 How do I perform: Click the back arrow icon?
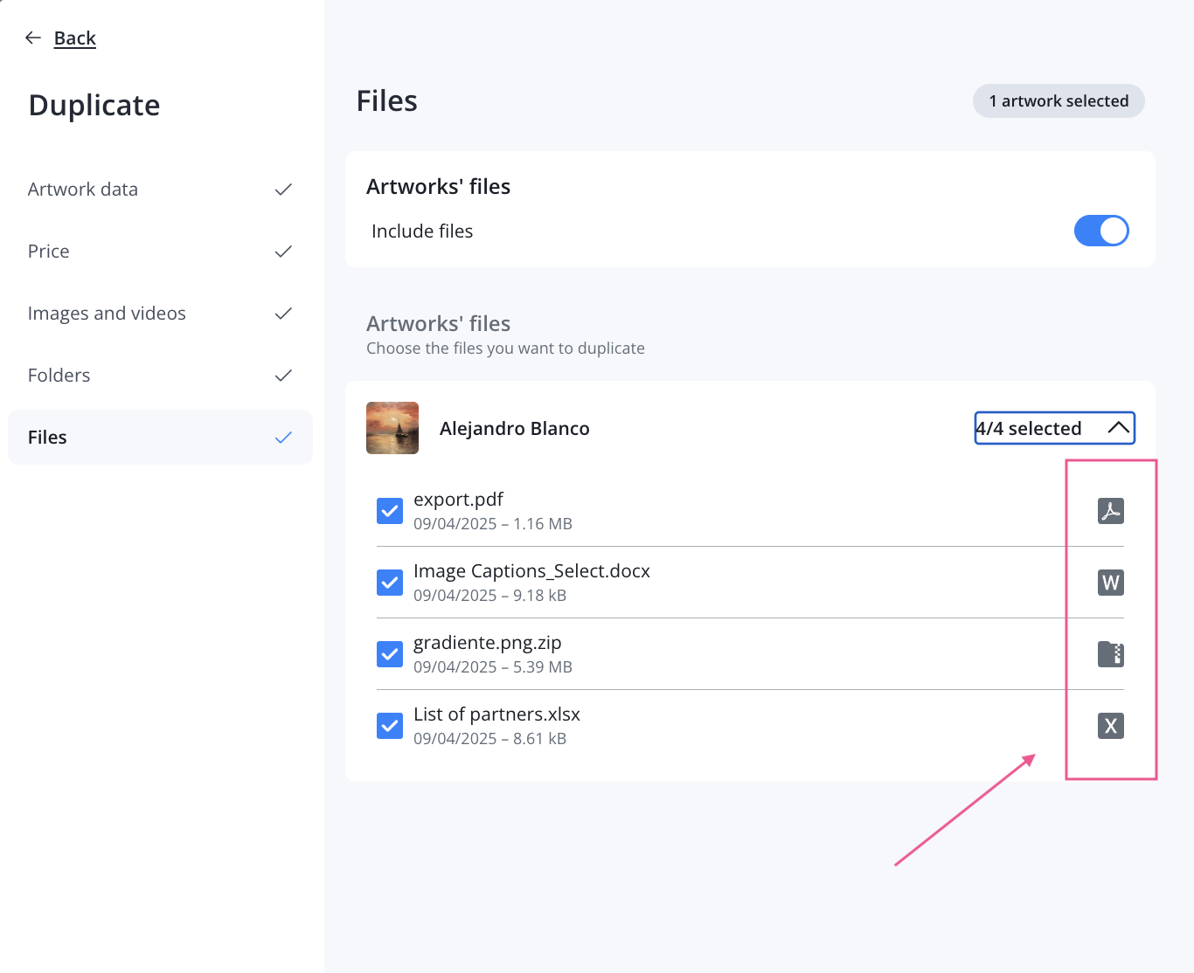click(x=33, y=38)
